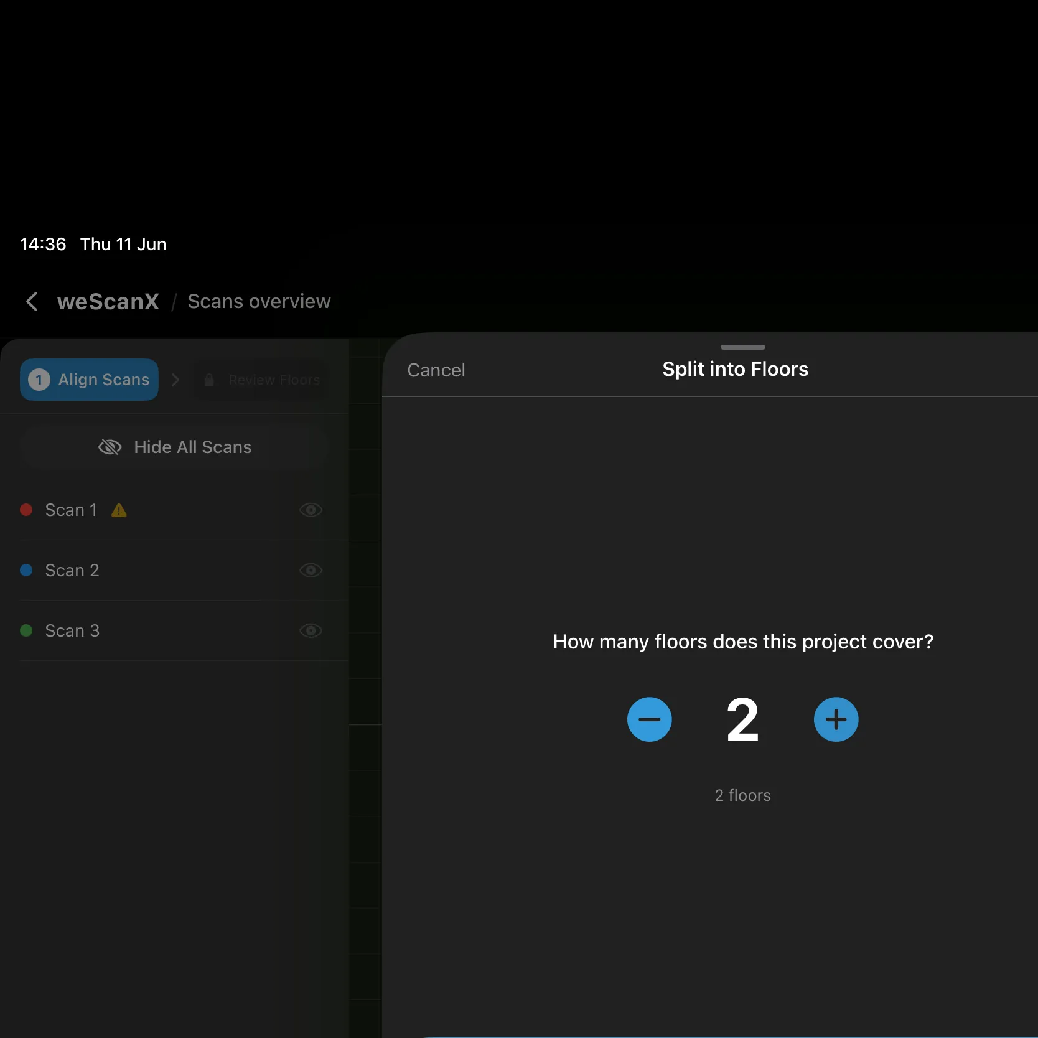Image resolution: width=1038 pixels, height=1038 pixels.
Task: Click the 'How many floors' question text
Action: point(743,642)
